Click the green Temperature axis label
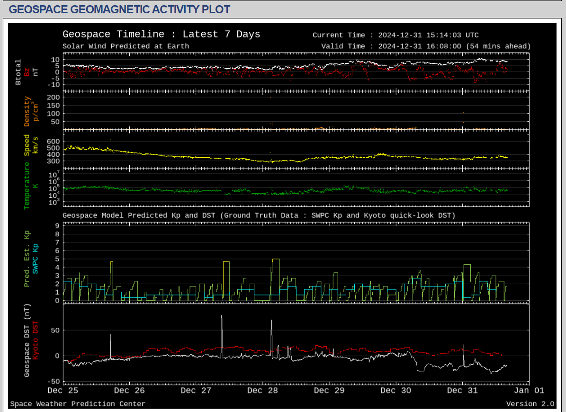The width and height of the screenshot is (566, 412). (27, 185)
